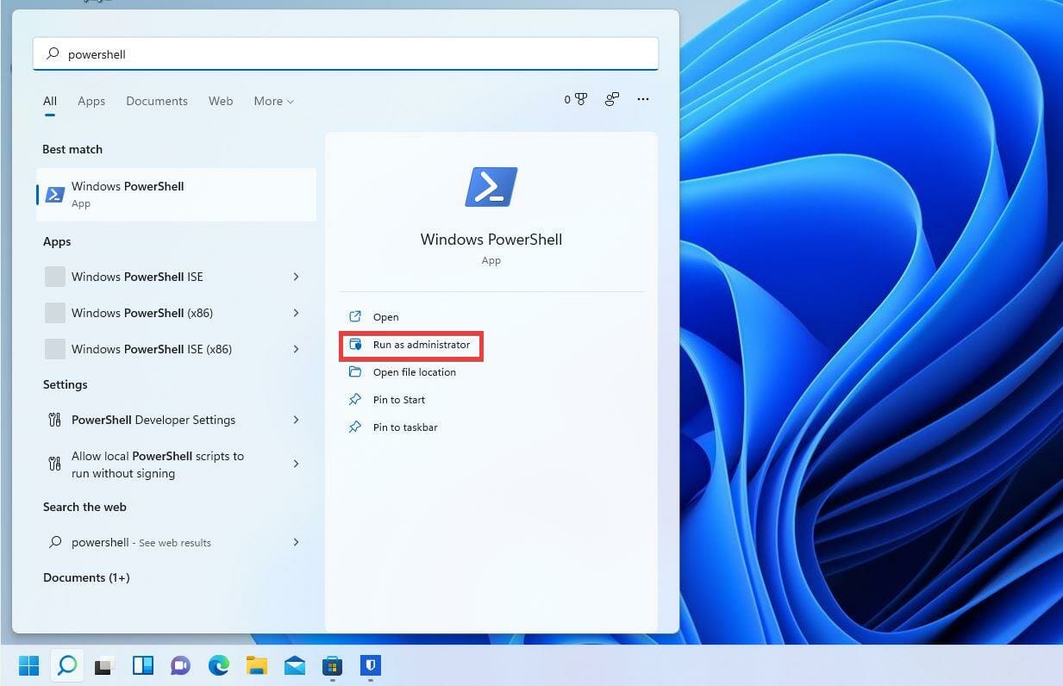
Task: Open the Mail app from taskbar
Action: (294, 666)
